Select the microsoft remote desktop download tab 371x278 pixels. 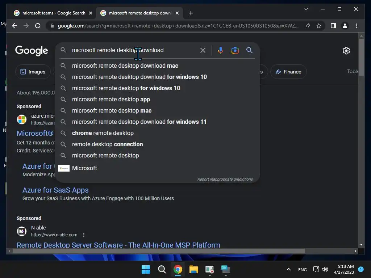click(139, 13)
